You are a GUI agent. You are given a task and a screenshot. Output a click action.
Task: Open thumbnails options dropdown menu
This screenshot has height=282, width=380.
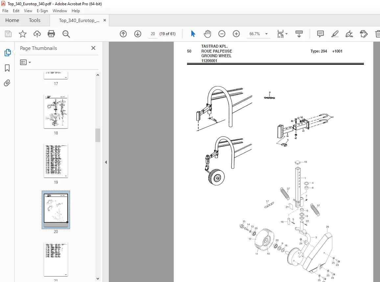[x=25, y=62]
